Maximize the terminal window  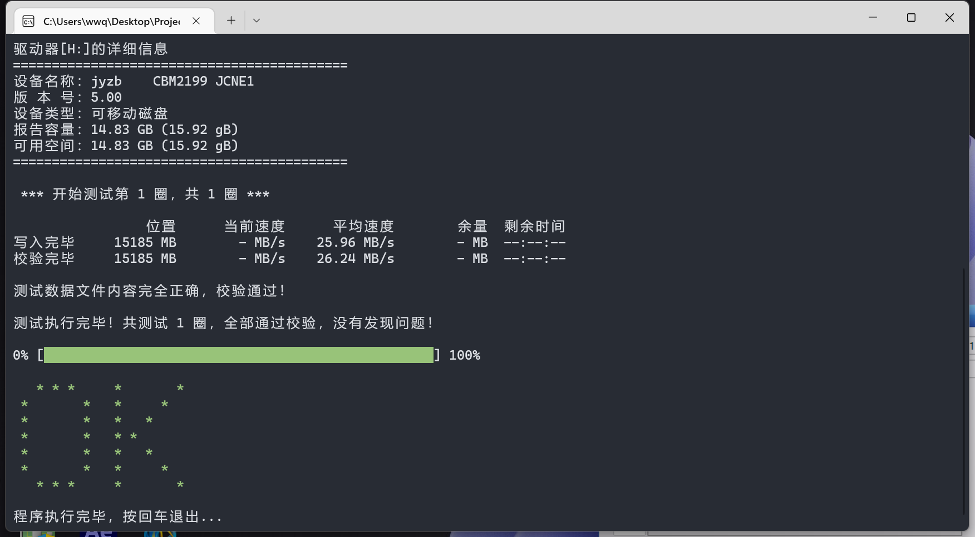click(x=911, y=18)
